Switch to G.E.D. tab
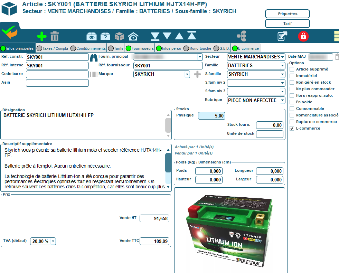Screen dimensions: 339x273 tap(222, 48)
